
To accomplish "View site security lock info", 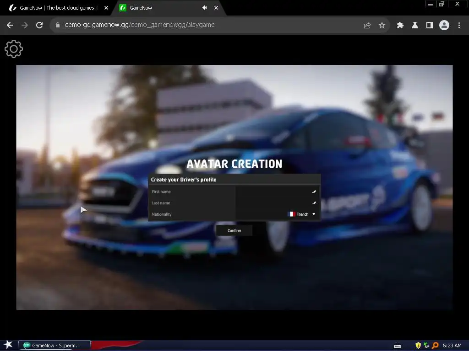I will click(x=57, y=25).
